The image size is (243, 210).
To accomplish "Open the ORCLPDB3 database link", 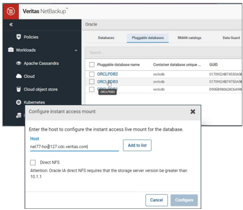I will tap(107, 82).
